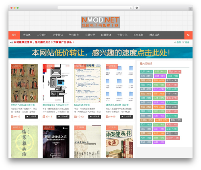Click the calendar icon beside 10-12
Image resolution: width=201 pixels, height=170 pixels.
pyautogui.click(x=76, y=117)
